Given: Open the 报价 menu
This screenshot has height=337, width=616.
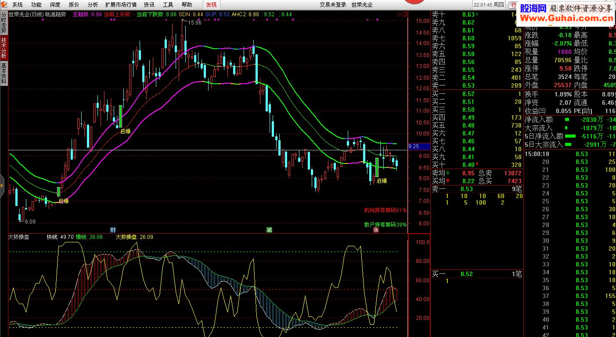Looking at the screenshot, I should pyautogui.click(x=74, y=5).
